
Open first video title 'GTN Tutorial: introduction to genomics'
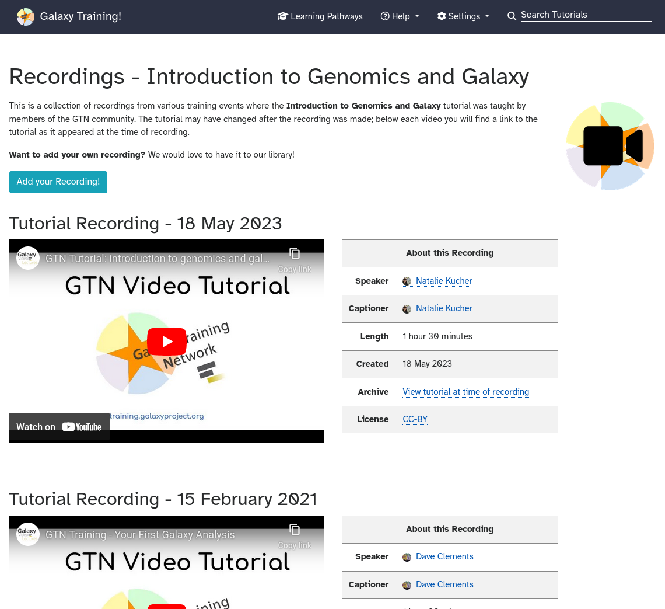point(157,259)
